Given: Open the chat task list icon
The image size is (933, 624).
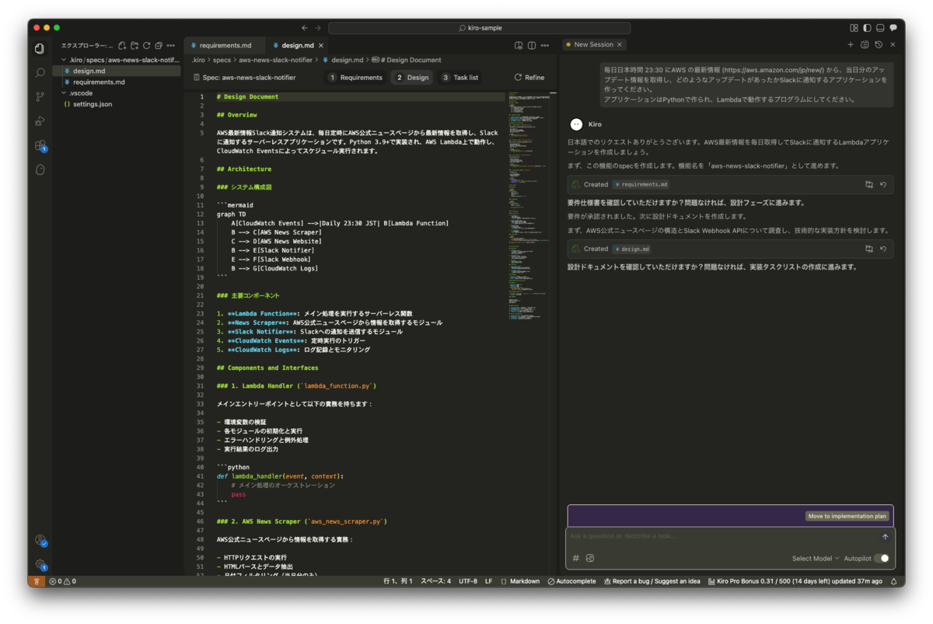Looking at the screenshot, I should pyautogui.click(x=865, y=45).
